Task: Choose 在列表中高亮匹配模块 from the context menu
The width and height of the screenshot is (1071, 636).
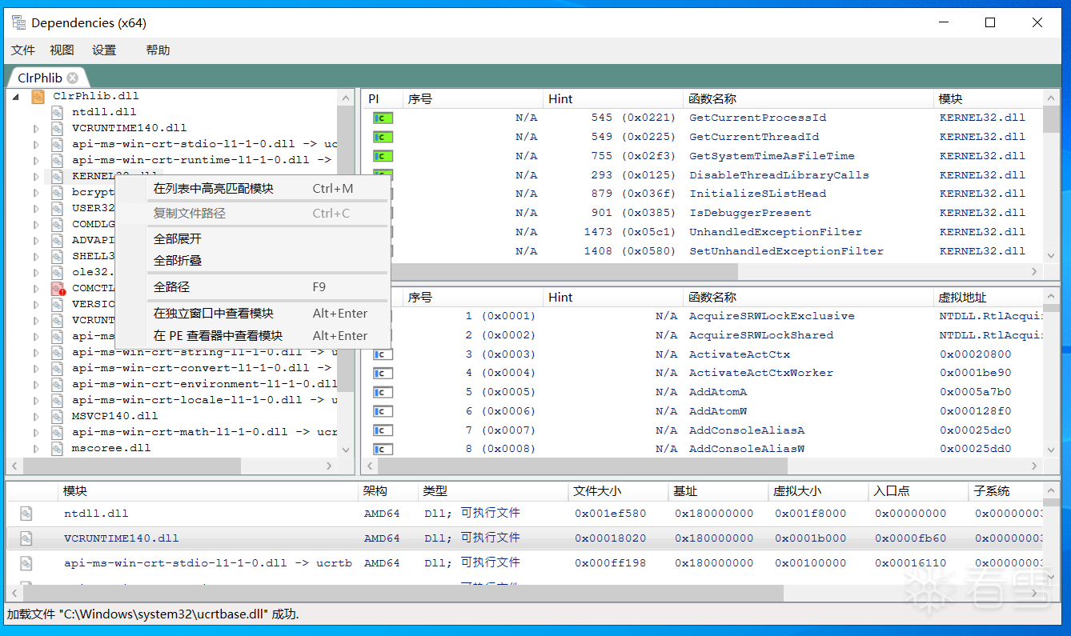Action: click(x=253, y=189)
